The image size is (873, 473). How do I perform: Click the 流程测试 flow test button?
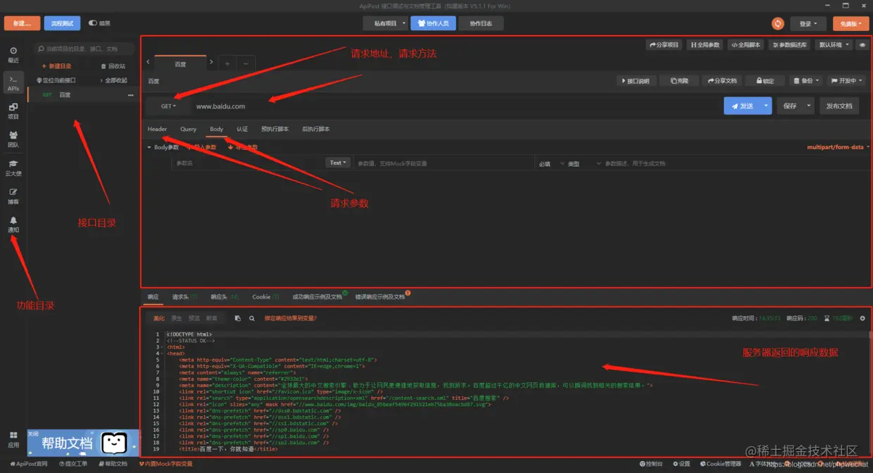62,23
